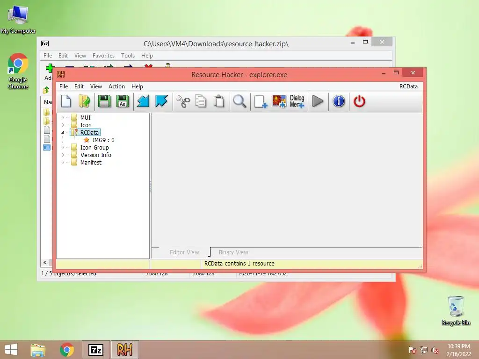The width and height of the screenshot is (479, 359).
Task: Click the Add image resource icon
Action: [x=279, y=101]
